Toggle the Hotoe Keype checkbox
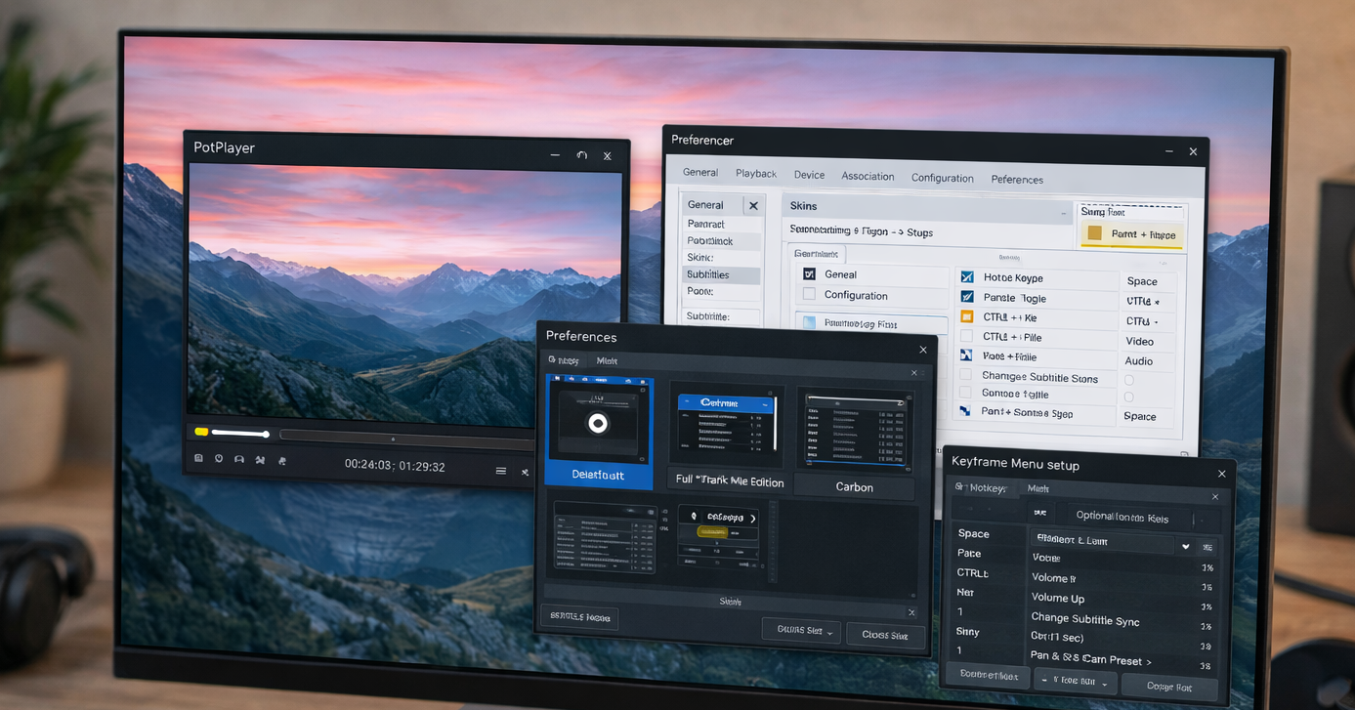1355x710 pixels. coord(967,277)
